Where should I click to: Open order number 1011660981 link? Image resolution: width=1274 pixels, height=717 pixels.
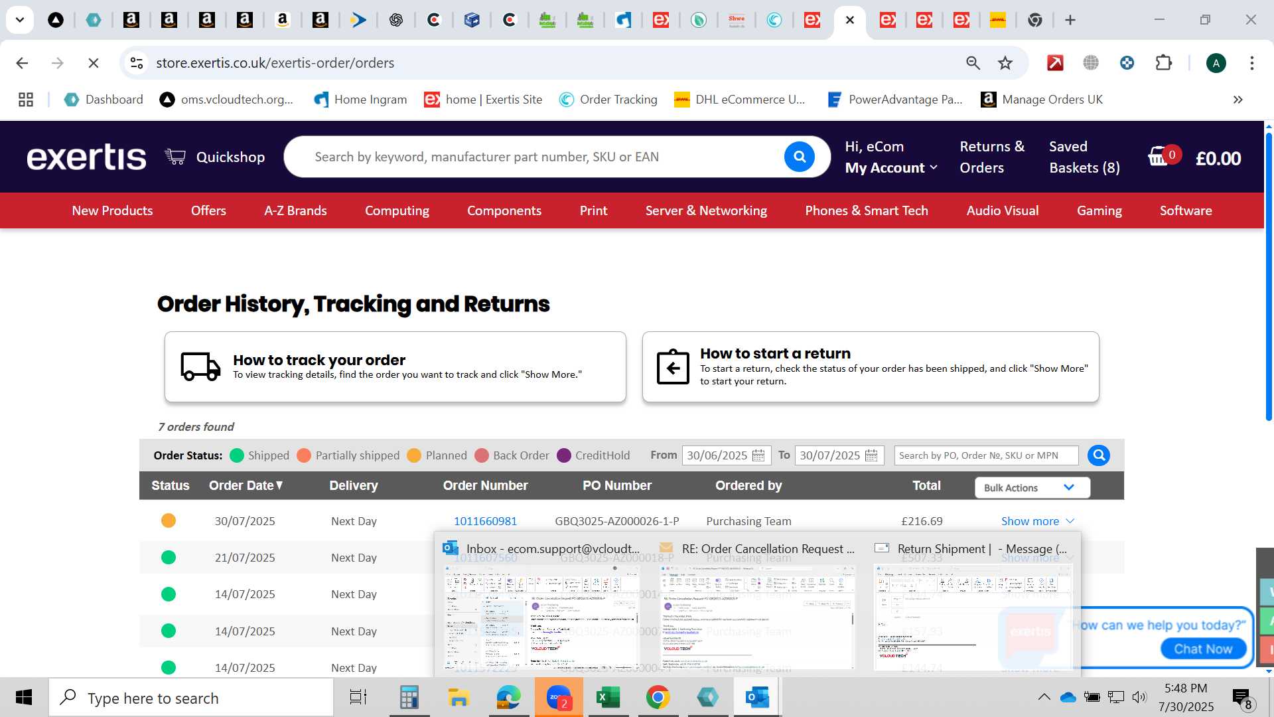click(485, 521)
